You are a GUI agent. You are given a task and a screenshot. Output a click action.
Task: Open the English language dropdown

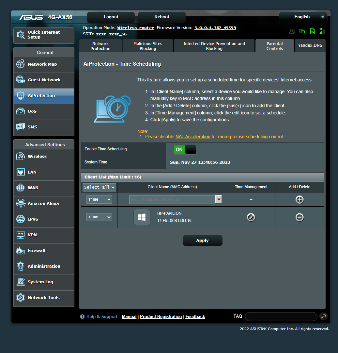tap(303, 17)
